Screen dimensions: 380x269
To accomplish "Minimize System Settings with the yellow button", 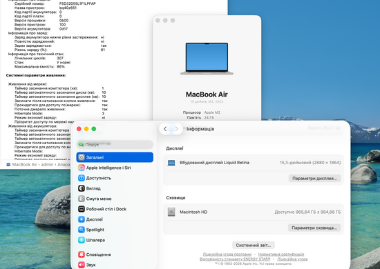I will (x=86, y=129).
